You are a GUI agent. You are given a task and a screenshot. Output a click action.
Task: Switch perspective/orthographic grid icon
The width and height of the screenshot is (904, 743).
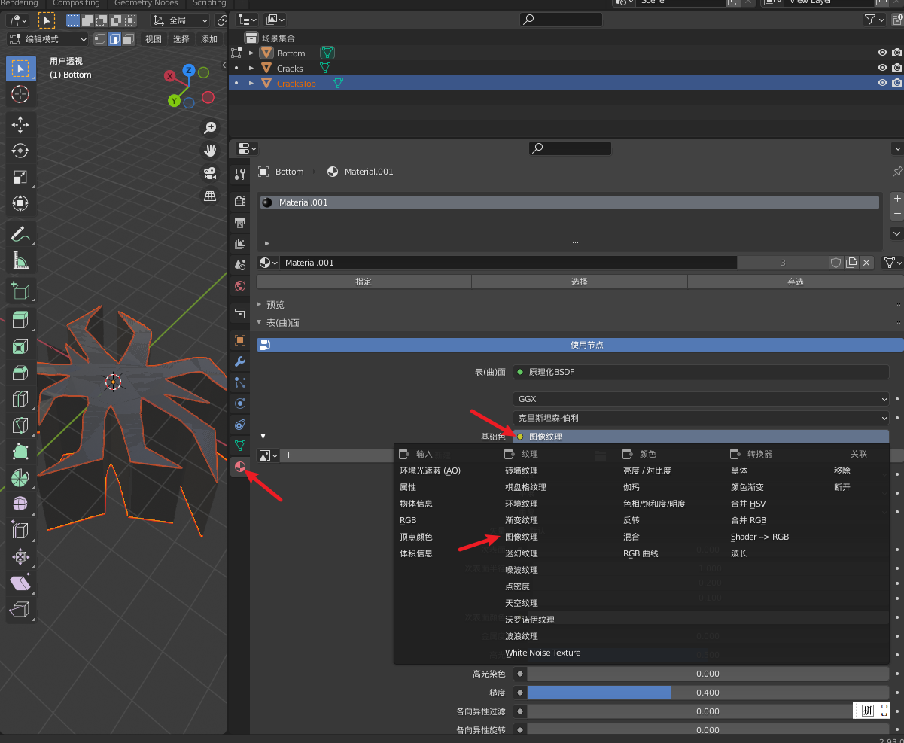click(x=211, y=196)
